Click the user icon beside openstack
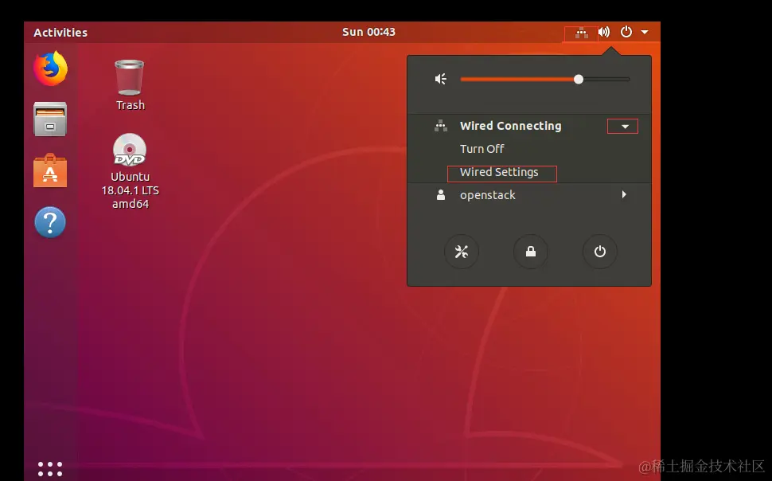This screenshot has height=481, width=772. pos(441,195)
